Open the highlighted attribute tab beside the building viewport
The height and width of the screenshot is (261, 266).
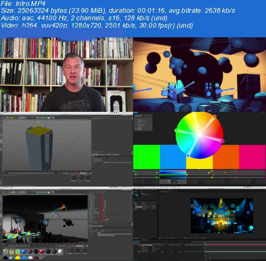[x=95, y=155]
